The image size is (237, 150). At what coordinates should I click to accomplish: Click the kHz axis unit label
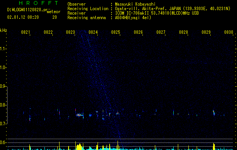click(x=3, y=30)
